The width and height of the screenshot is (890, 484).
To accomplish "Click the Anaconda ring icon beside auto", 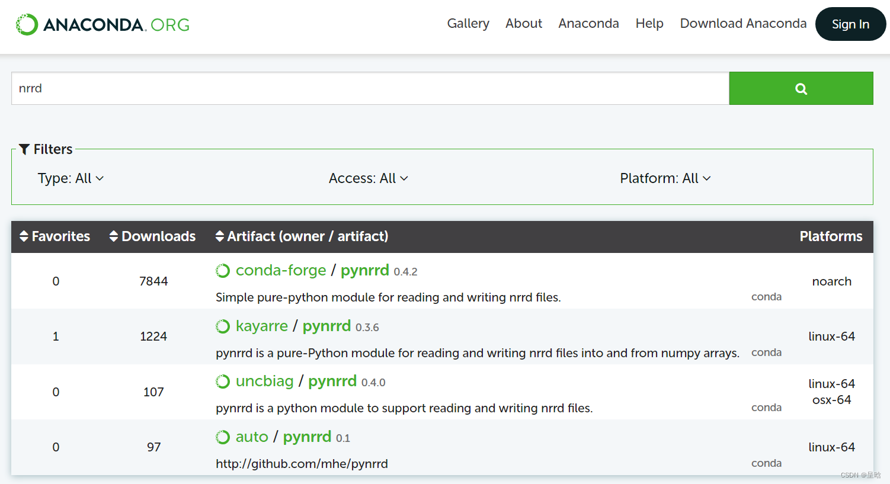I will [223, 437].
